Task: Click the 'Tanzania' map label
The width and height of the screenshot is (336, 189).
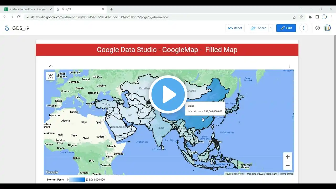Action: [x=106, y=165]
